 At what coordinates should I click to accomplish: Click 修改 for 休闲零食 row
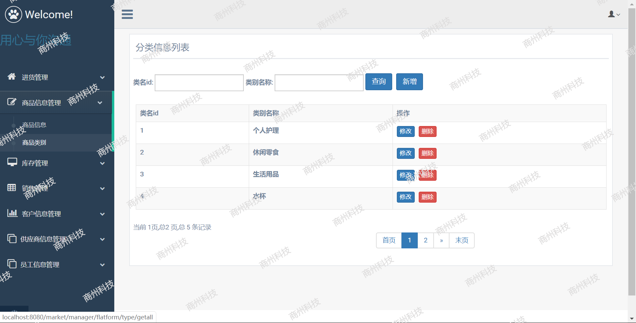click(x=406, y=153)
